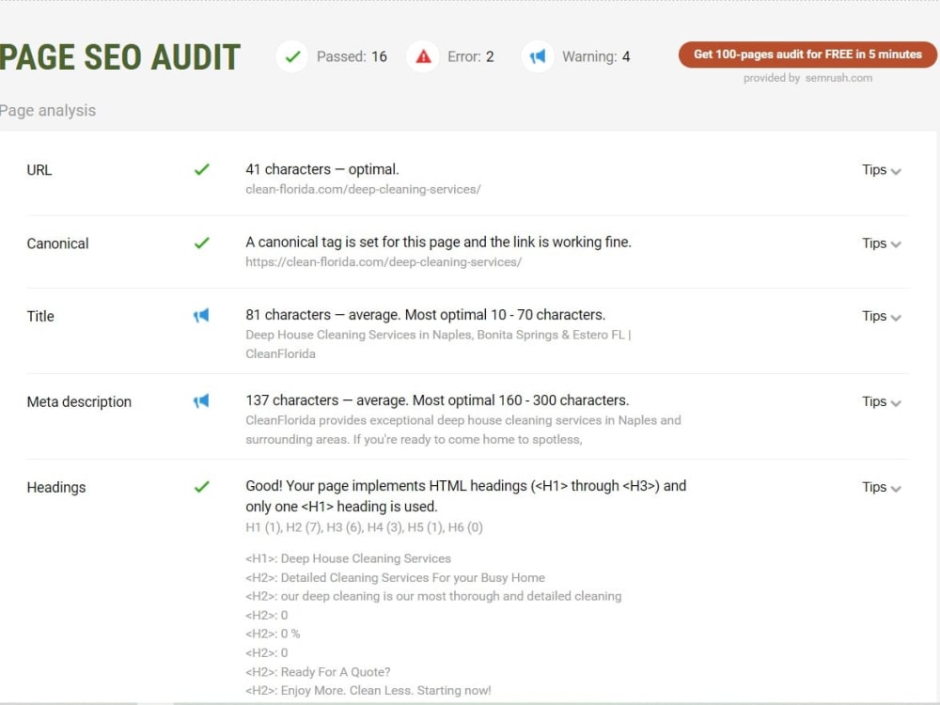Click the Headings row label

coord(56,487)
